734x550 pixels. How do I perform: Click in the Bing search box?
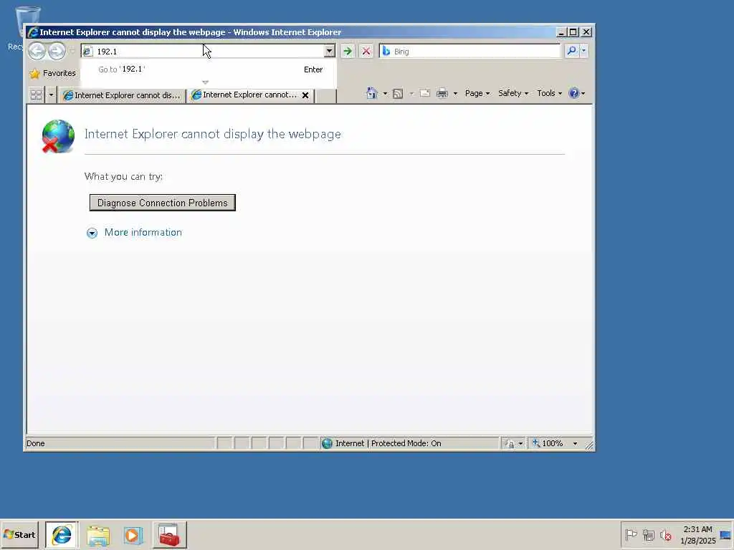pyautogui.click(x=470, y=51)
